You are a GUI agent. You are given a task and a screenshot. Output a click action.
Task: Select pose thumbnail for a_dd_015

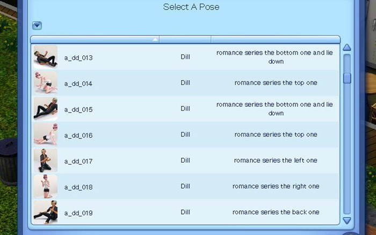click(45, 108)
